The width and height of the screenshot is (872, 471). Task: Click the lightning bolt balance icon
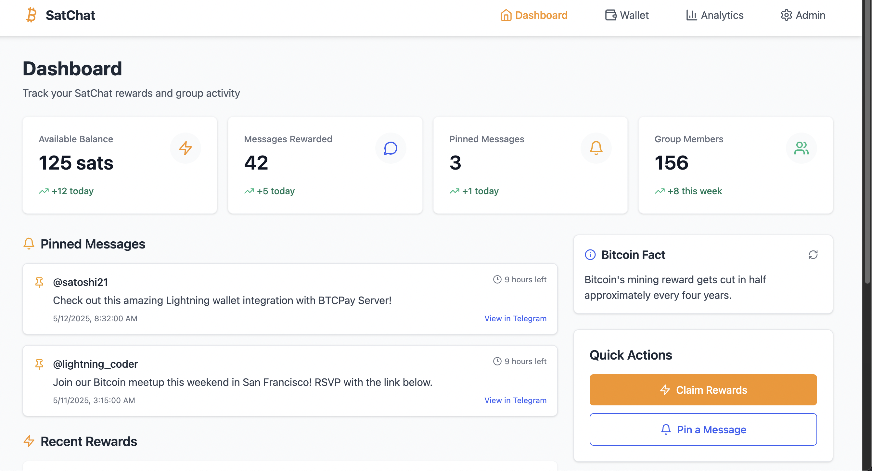tap(185, 148)
